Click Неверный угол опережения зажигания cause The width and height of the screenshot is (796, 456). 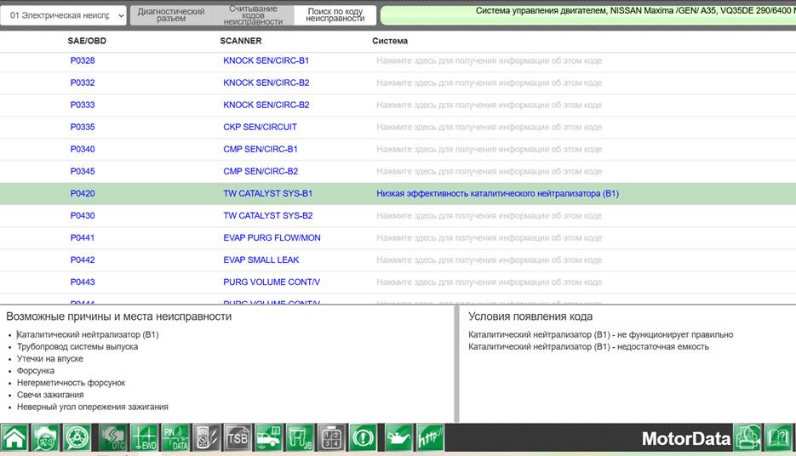click(93, 407)
